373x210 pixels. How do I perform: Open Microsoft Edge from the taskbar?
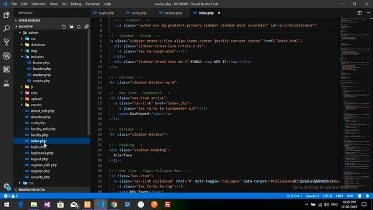[20, 205]
